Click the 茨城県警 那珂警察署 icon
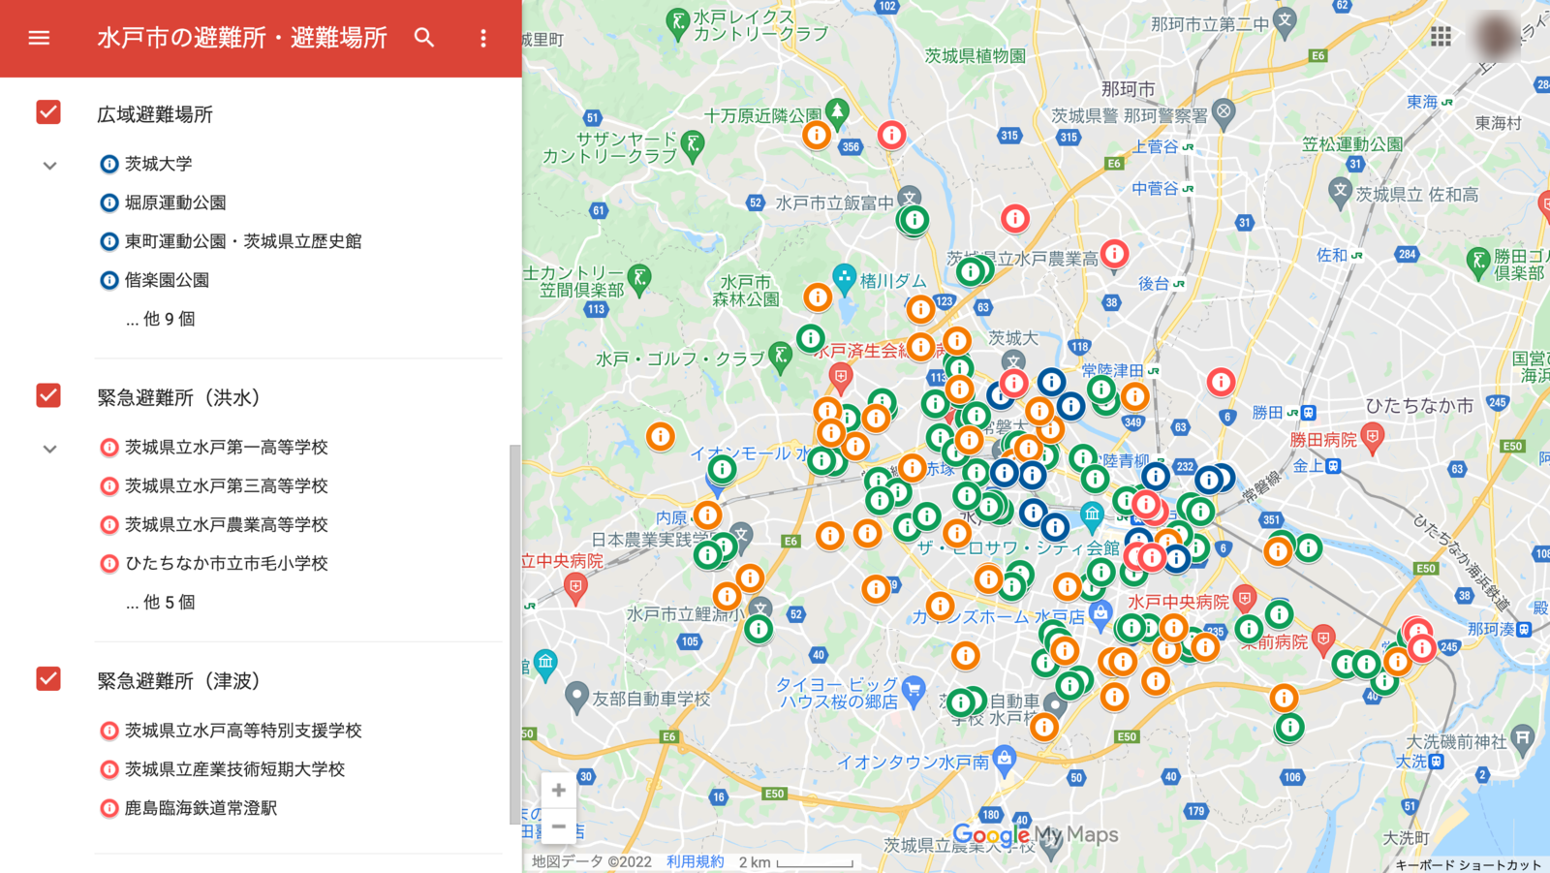The image size is (1550, 873). 1224,112
